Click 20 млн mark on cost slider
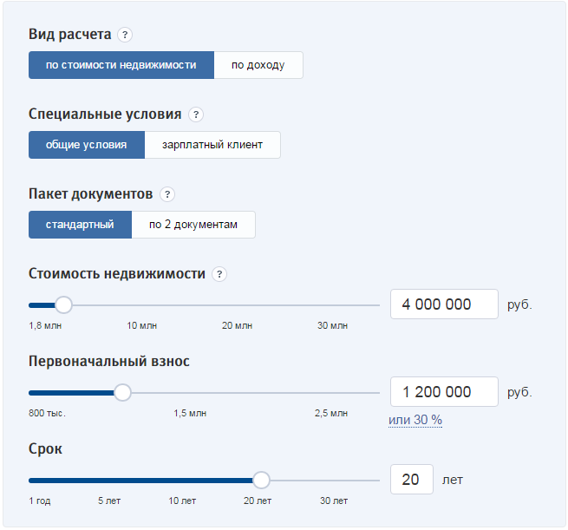 coord(238,325)
